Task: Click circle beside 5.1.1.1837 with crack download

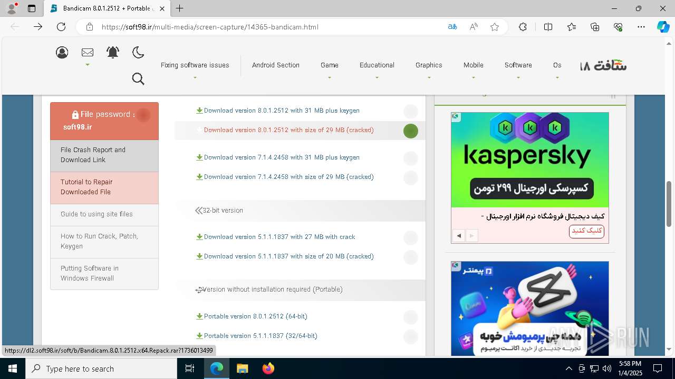Action: [411, 238]
